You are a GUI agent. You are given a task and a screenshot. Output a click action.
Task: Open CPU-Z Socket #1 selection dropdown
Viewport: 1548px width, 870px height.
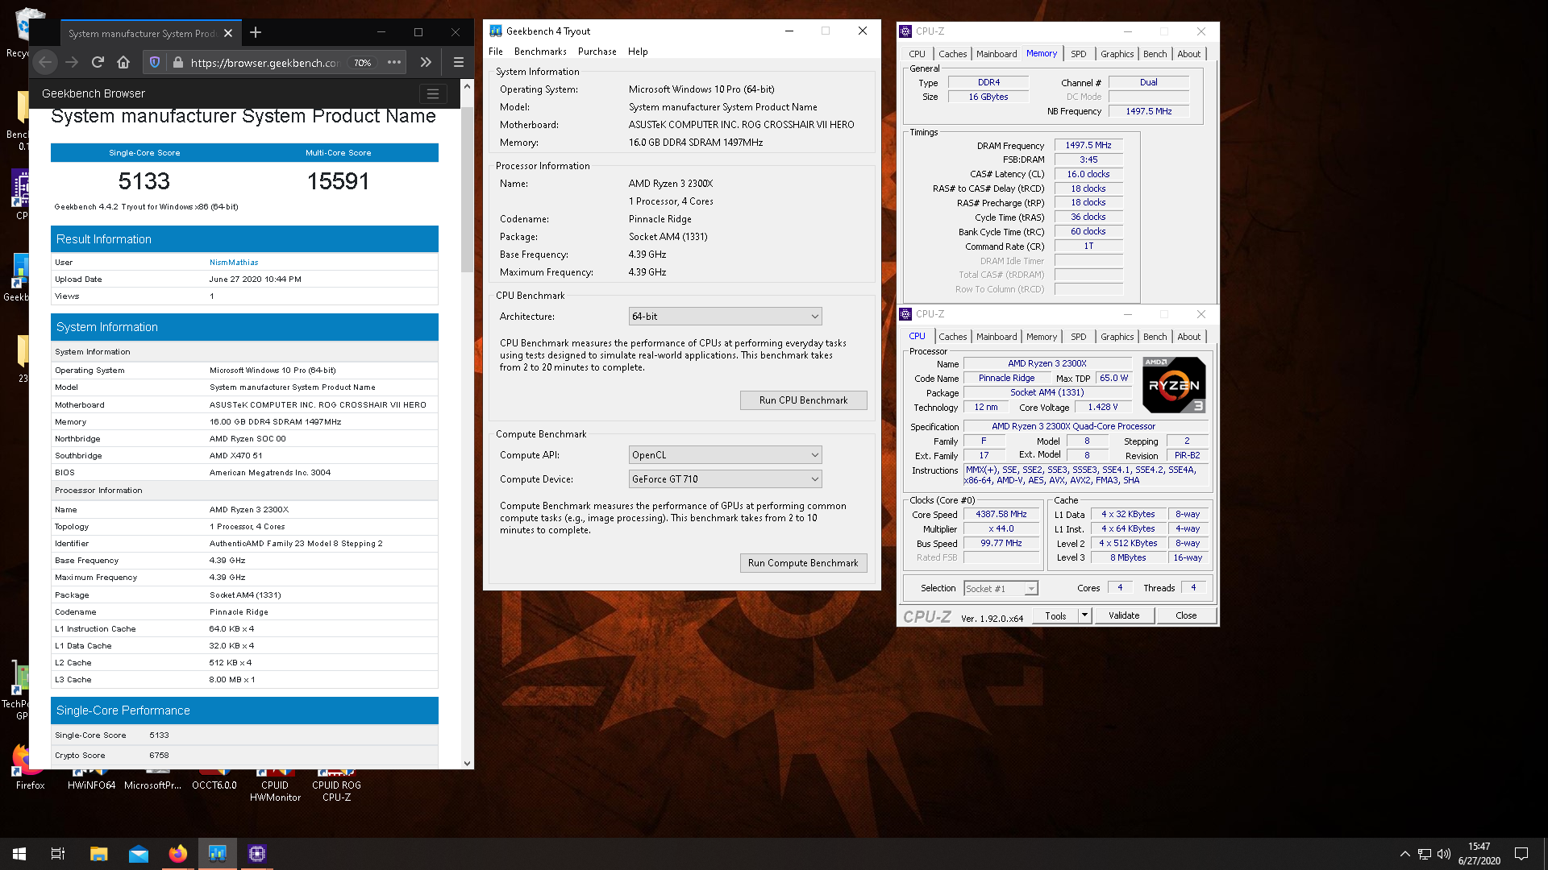click(1001, 589)
